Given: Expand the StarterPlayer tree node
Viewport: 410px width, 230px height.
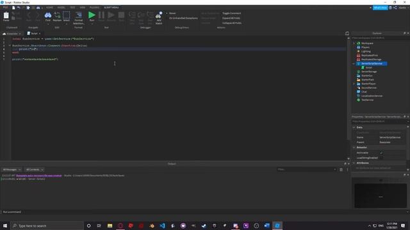Looking at the screenshot, I should tap(354, 84).
